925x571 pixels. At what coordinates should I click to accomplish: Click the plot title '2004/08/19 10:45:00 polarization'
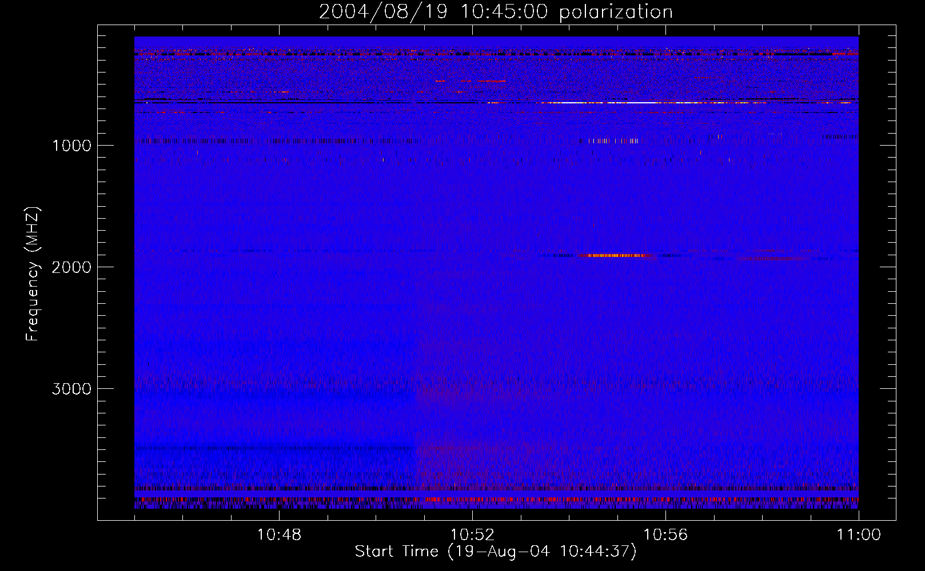pos(496,11)
